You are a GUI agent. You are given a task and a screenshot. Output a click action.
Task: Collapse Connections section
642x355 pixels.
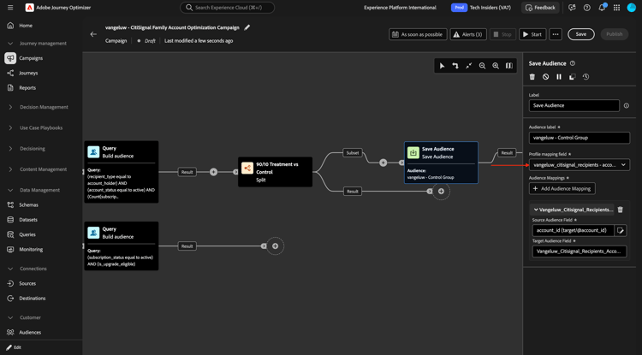point(10,269)
